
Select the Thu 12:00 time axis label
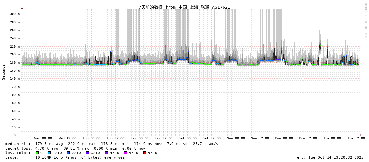(x=116, y=138)
